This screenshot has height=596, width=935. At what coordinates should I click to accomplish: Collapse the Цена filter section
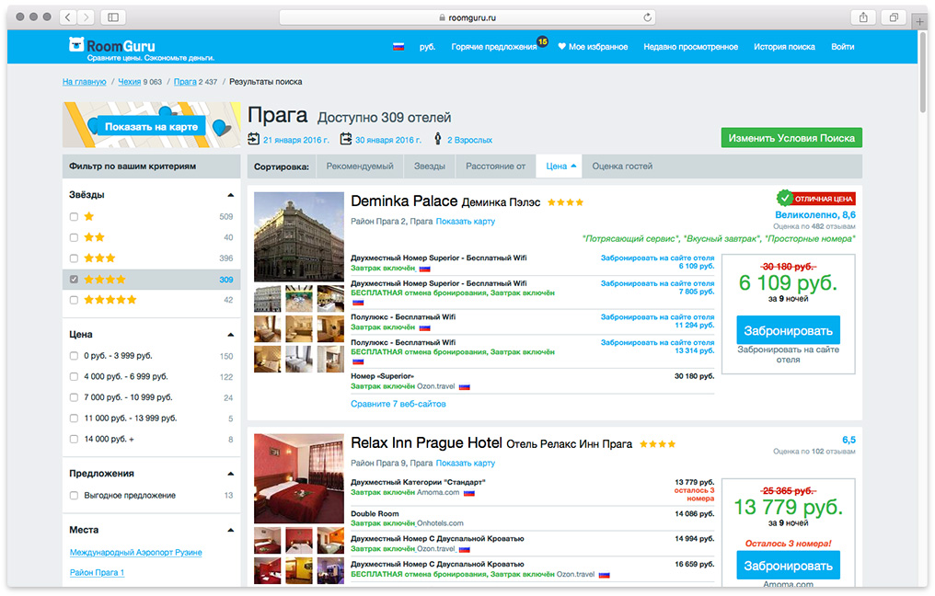(x=230, y=335)
